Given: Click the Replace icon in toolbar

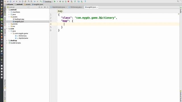Looking at the screenshot, I should [x=31, y=1].
